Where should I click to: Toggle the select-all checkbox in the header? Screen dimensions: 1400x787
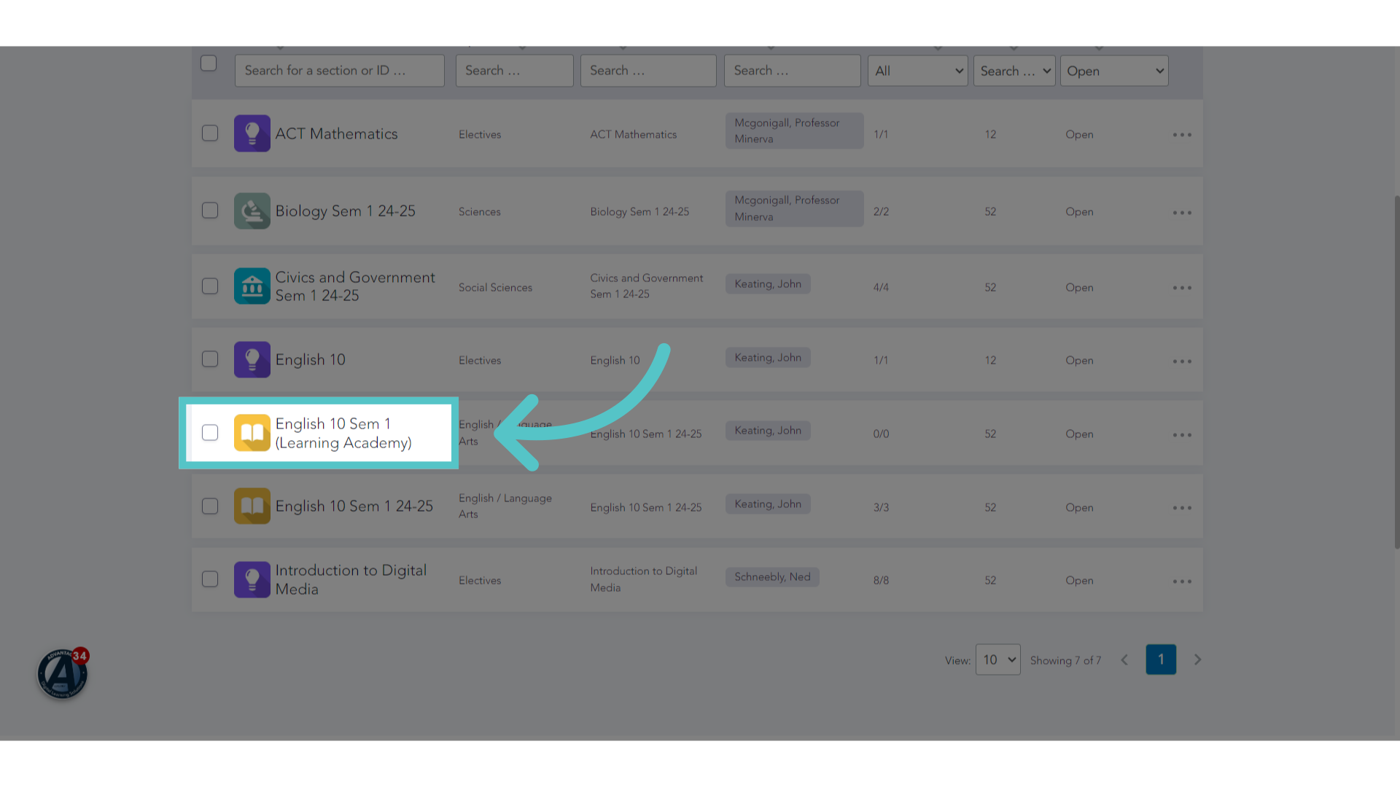209,63
